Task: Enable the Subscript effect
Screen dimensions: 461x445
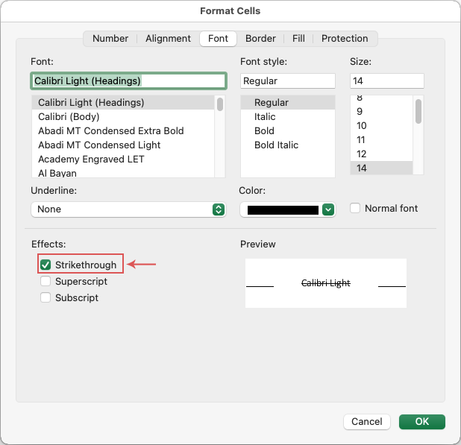Action: click(46, 298)
